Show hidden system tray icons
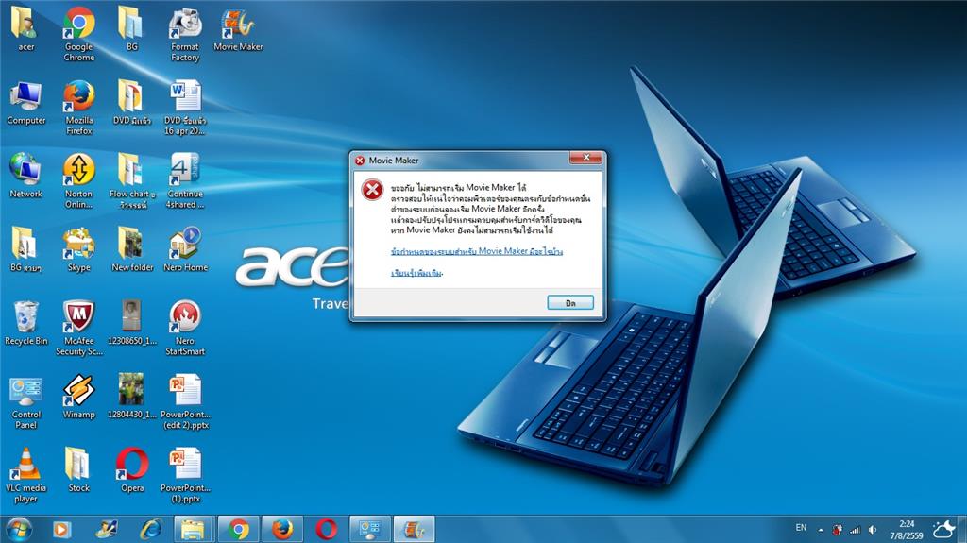 821,530
